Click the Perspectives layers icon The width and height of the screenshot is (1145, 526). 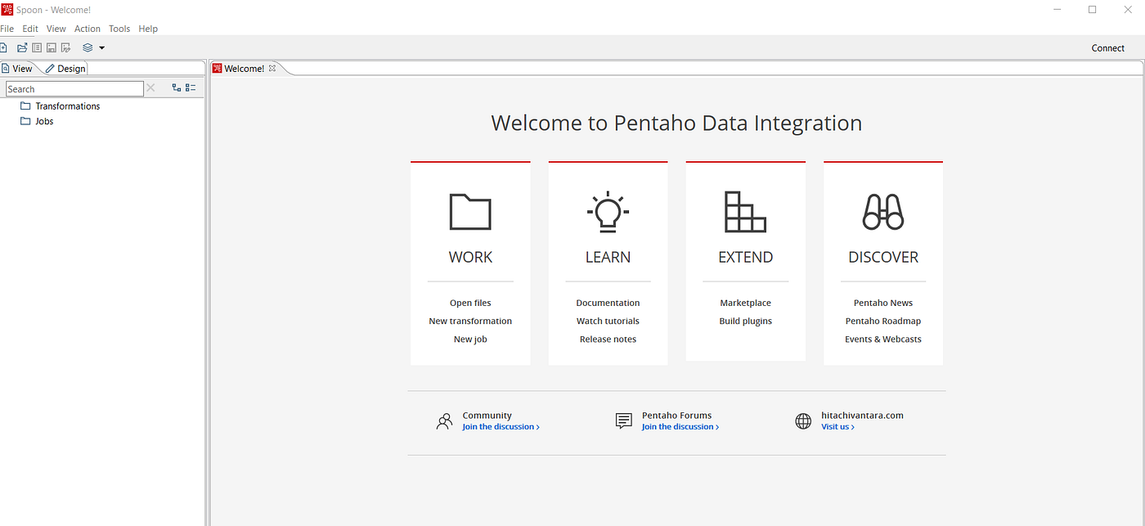click(88, 48)
